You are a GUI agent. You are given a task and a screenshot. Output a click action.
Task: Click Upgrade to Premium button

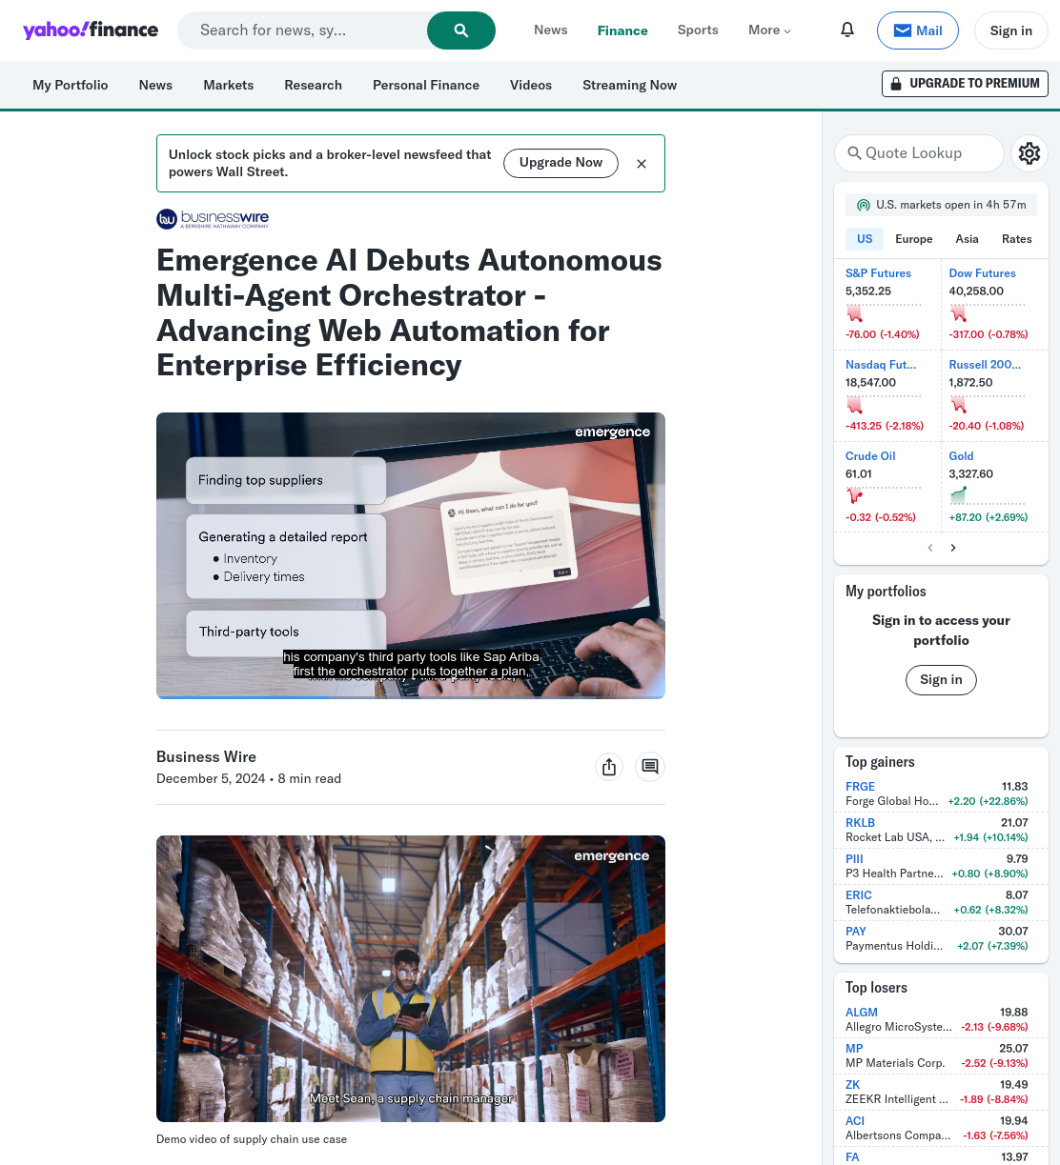tap(965, 84)
